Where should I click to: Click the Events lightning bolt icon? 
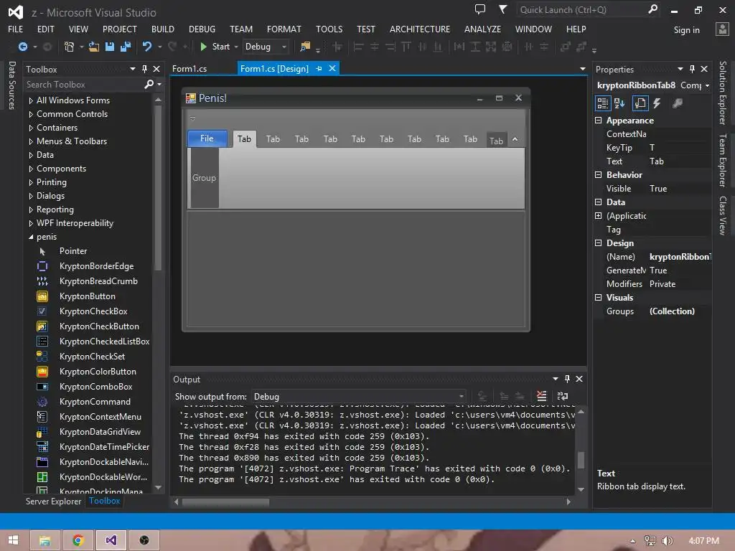657,103
